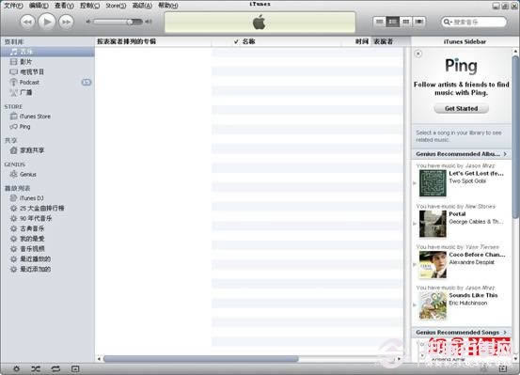Click the Podcast count badge
520x375 pixels.
87,82
